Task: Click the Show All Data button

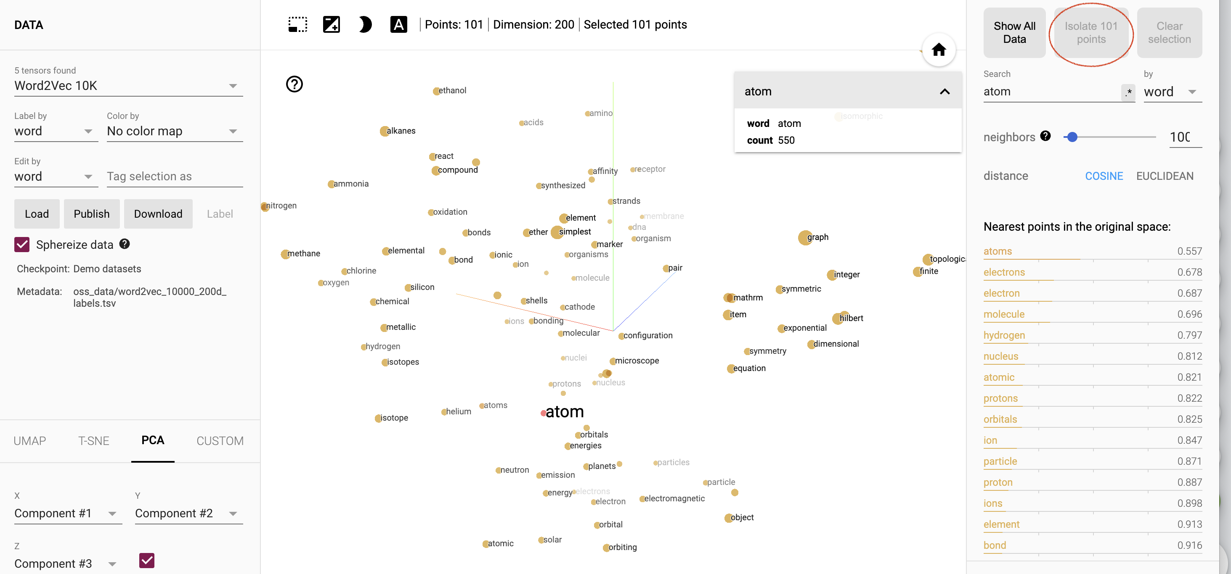Action: point(1013,32)
